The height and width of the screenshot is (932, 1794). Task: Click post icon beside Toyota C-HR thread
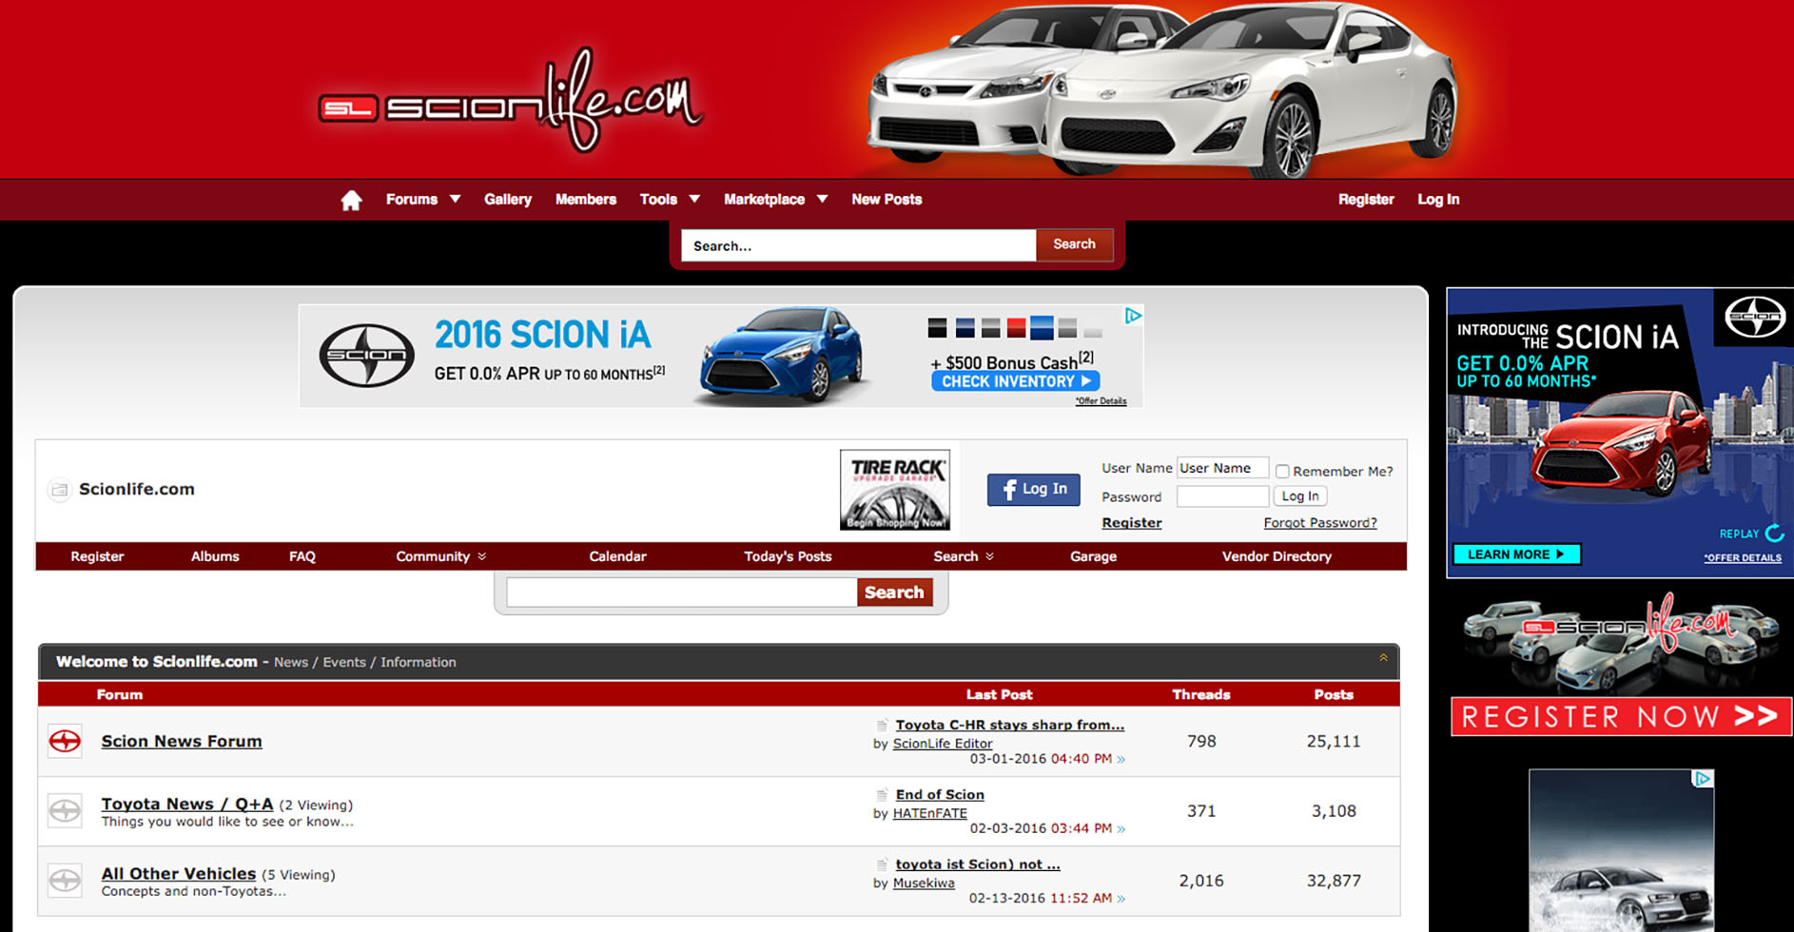point(882,725)
